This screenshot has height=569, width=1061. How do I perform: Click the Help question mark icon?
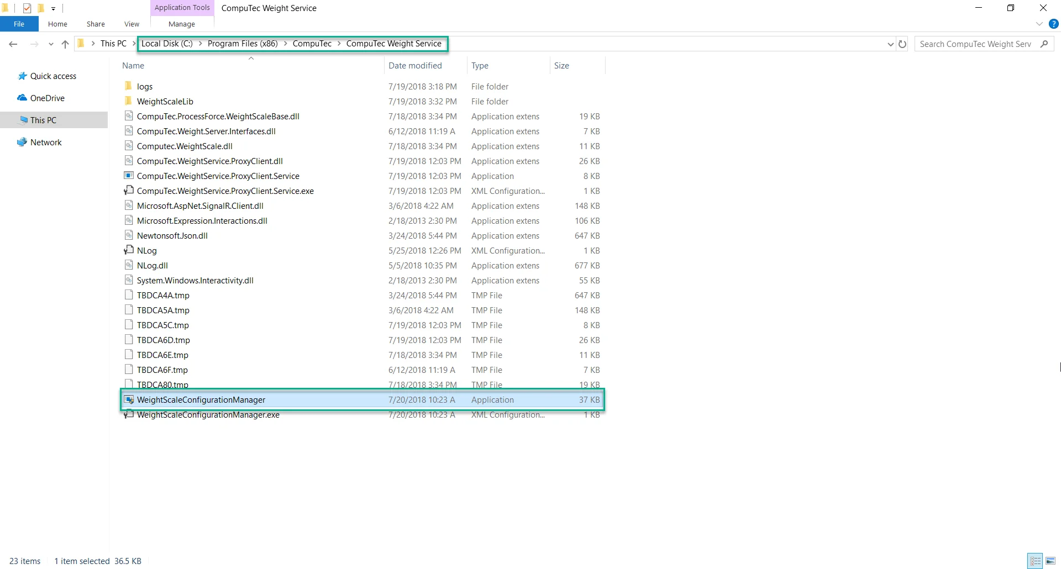(1053, 24)
